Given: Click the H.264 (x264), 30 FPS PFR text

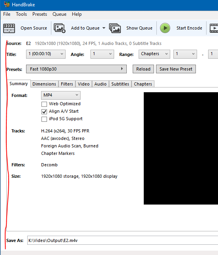Looking at the screenshot, I should (x=65, y=131).
